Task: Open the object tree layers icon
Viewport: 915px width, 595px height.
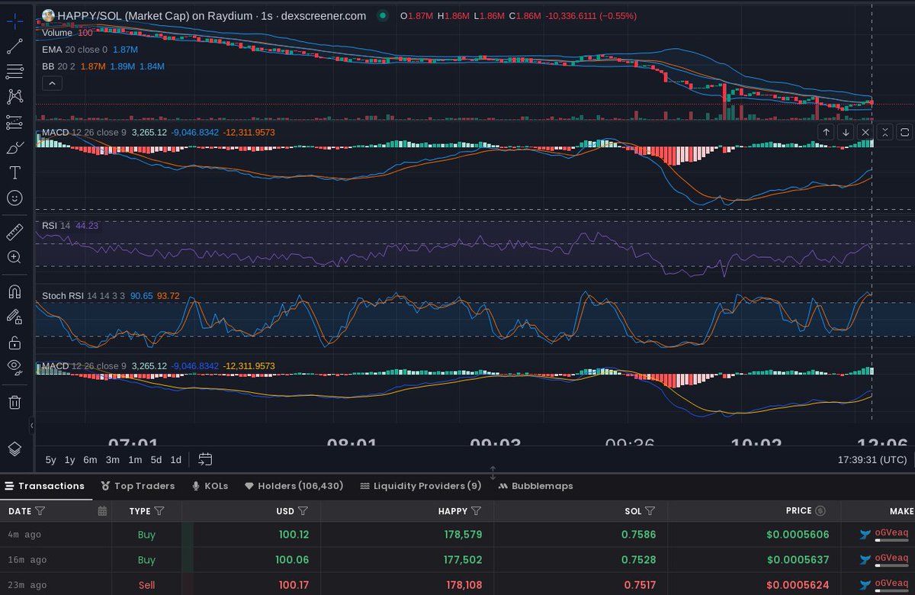Action: (x=14, y=449)
